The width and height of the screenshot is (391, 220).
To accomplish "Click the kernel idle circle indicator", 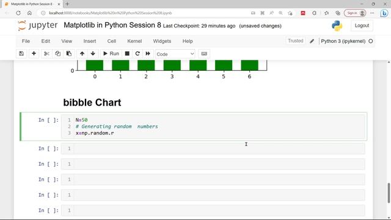I will tap(371, 41).
